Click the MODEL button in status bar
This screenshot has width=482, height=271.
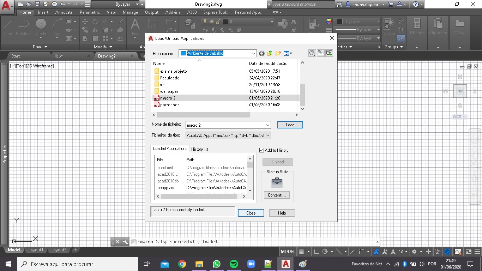[x=288, y=252]
